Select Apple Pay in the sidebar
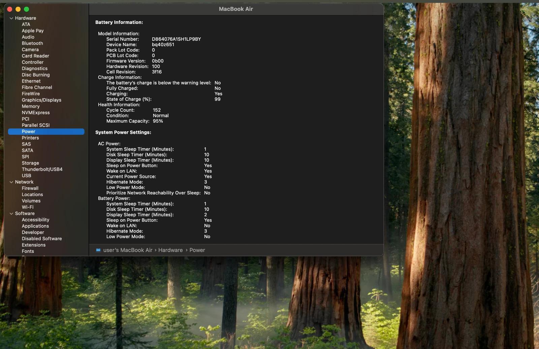539x349 pixels. [x=33, y=31]
